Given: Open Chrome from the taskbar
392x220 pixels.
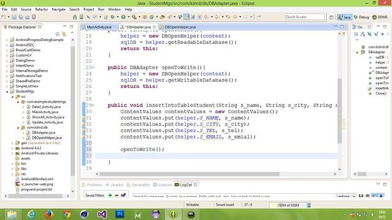Looking at the screenshot, I should 67,214.
